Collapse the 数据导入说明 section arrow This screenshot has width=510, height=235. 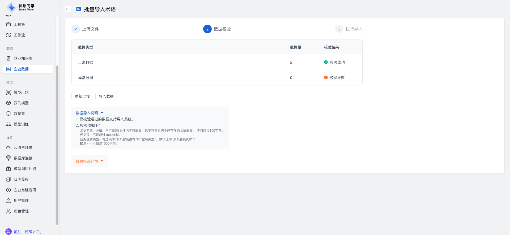tap(102, 113)
